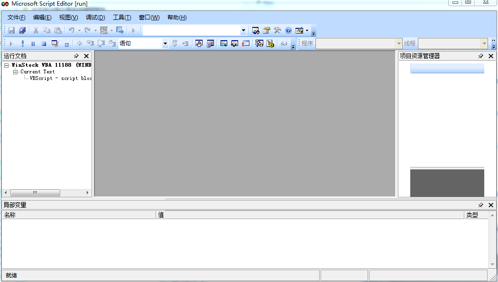This screenshot has width=498, height=282.
Task: Toggle auto-hide pin on 局部变量 panel
Action: point(480,205)
